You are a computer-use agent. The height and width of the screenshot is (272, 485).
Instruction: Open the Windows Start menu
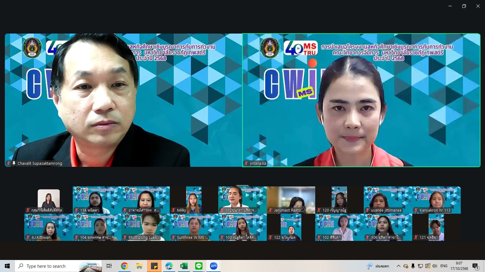point(7,266)
